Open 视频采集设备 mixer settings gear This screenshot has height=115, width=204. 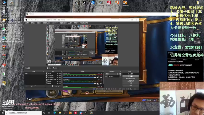tap(101, 84)
